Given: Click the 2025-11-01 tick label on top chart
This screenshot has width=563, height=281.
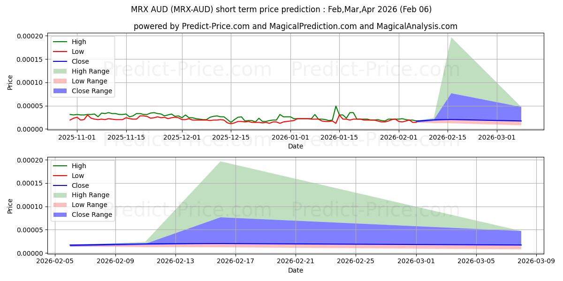Looking at the screenshot, I should [x=76, y=137].
